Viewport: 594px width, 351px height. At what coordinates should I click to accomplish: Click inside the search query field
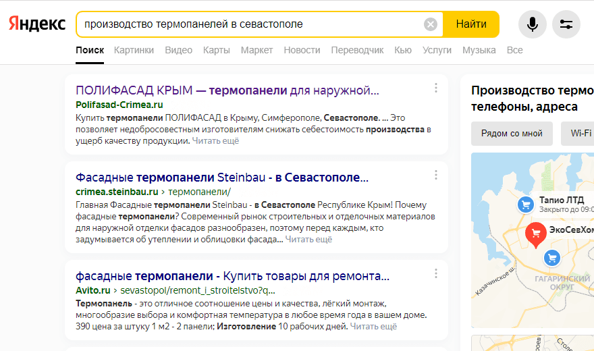[250, 25]
